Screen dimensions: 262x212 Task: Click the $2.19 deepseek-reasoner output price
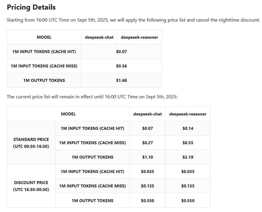(188, 157)
